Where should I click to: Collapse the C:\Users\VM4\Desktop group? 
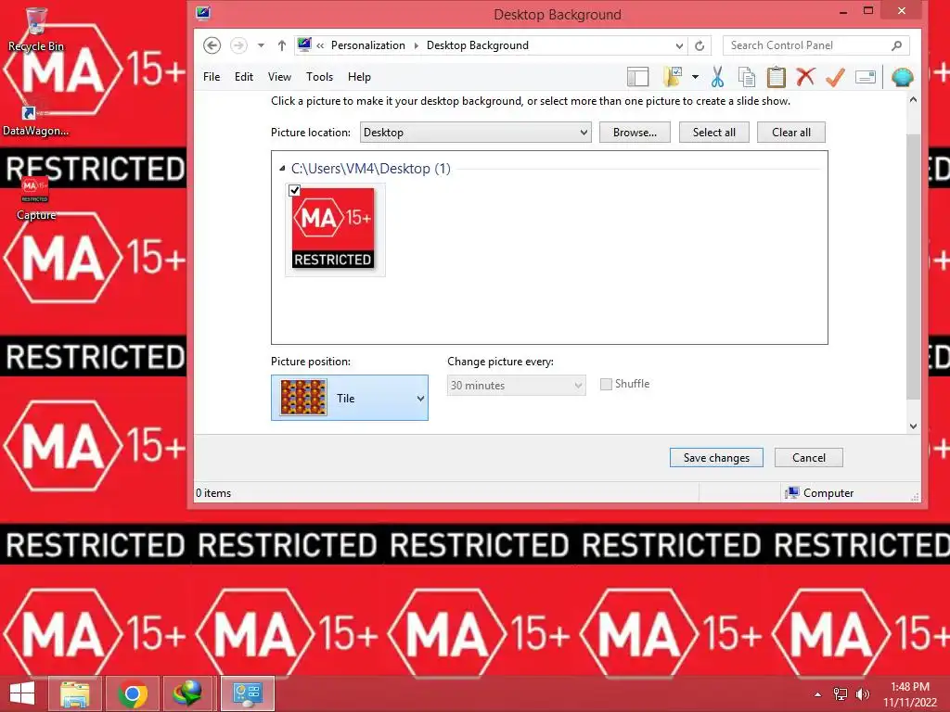[282, 169]
